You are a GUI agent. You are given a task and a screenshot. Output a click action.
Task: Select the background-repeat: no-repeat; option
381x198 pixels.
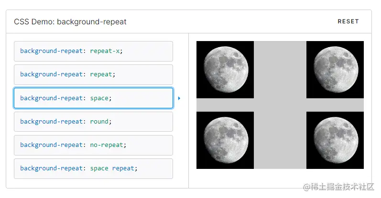pos(93,145)
